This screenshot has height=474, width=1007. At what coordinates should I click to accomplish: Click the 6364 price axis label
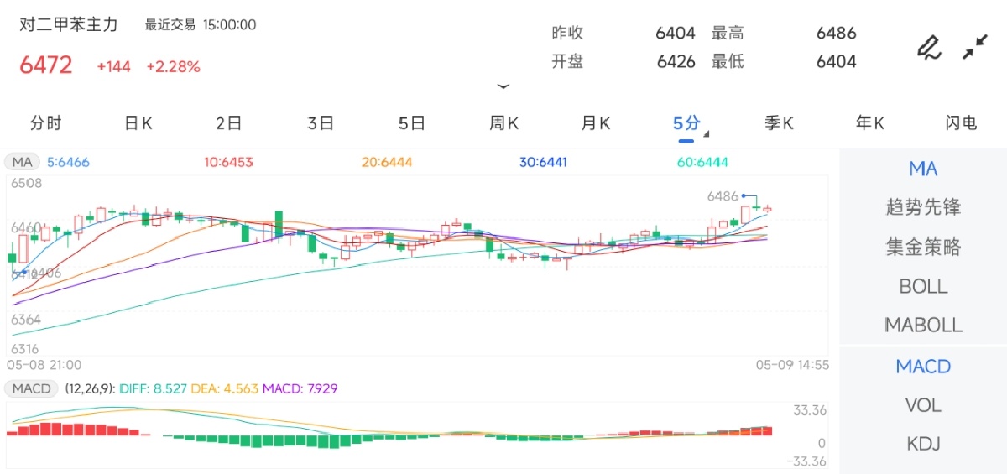click(x=26, y=320)
